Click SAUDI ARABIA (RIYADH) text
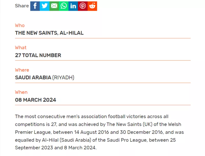 [x=45, y=77]
